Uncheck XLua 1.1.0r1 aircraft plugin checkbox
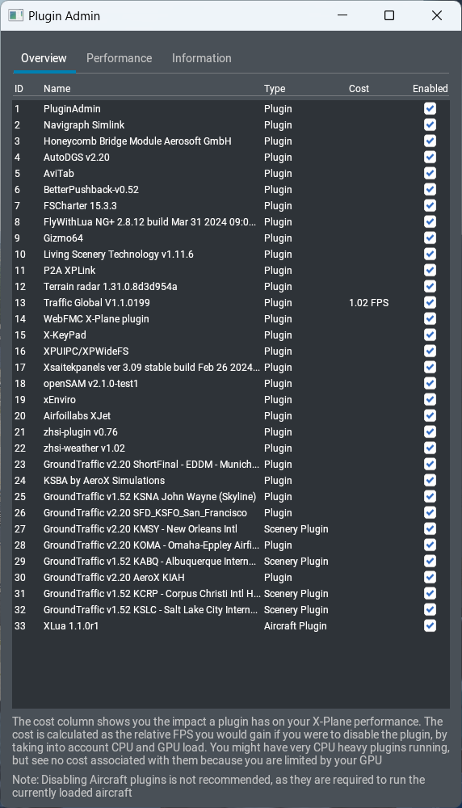Viewport: 462px width, 808px height. [430, 625]
